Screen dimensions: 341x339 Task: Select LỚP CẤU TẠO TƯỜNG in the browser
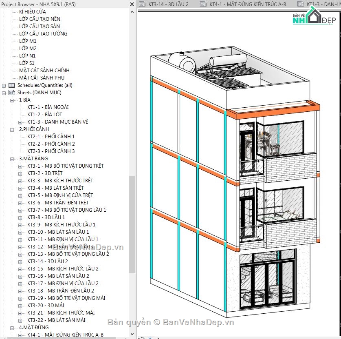click(x=43, y=33)
